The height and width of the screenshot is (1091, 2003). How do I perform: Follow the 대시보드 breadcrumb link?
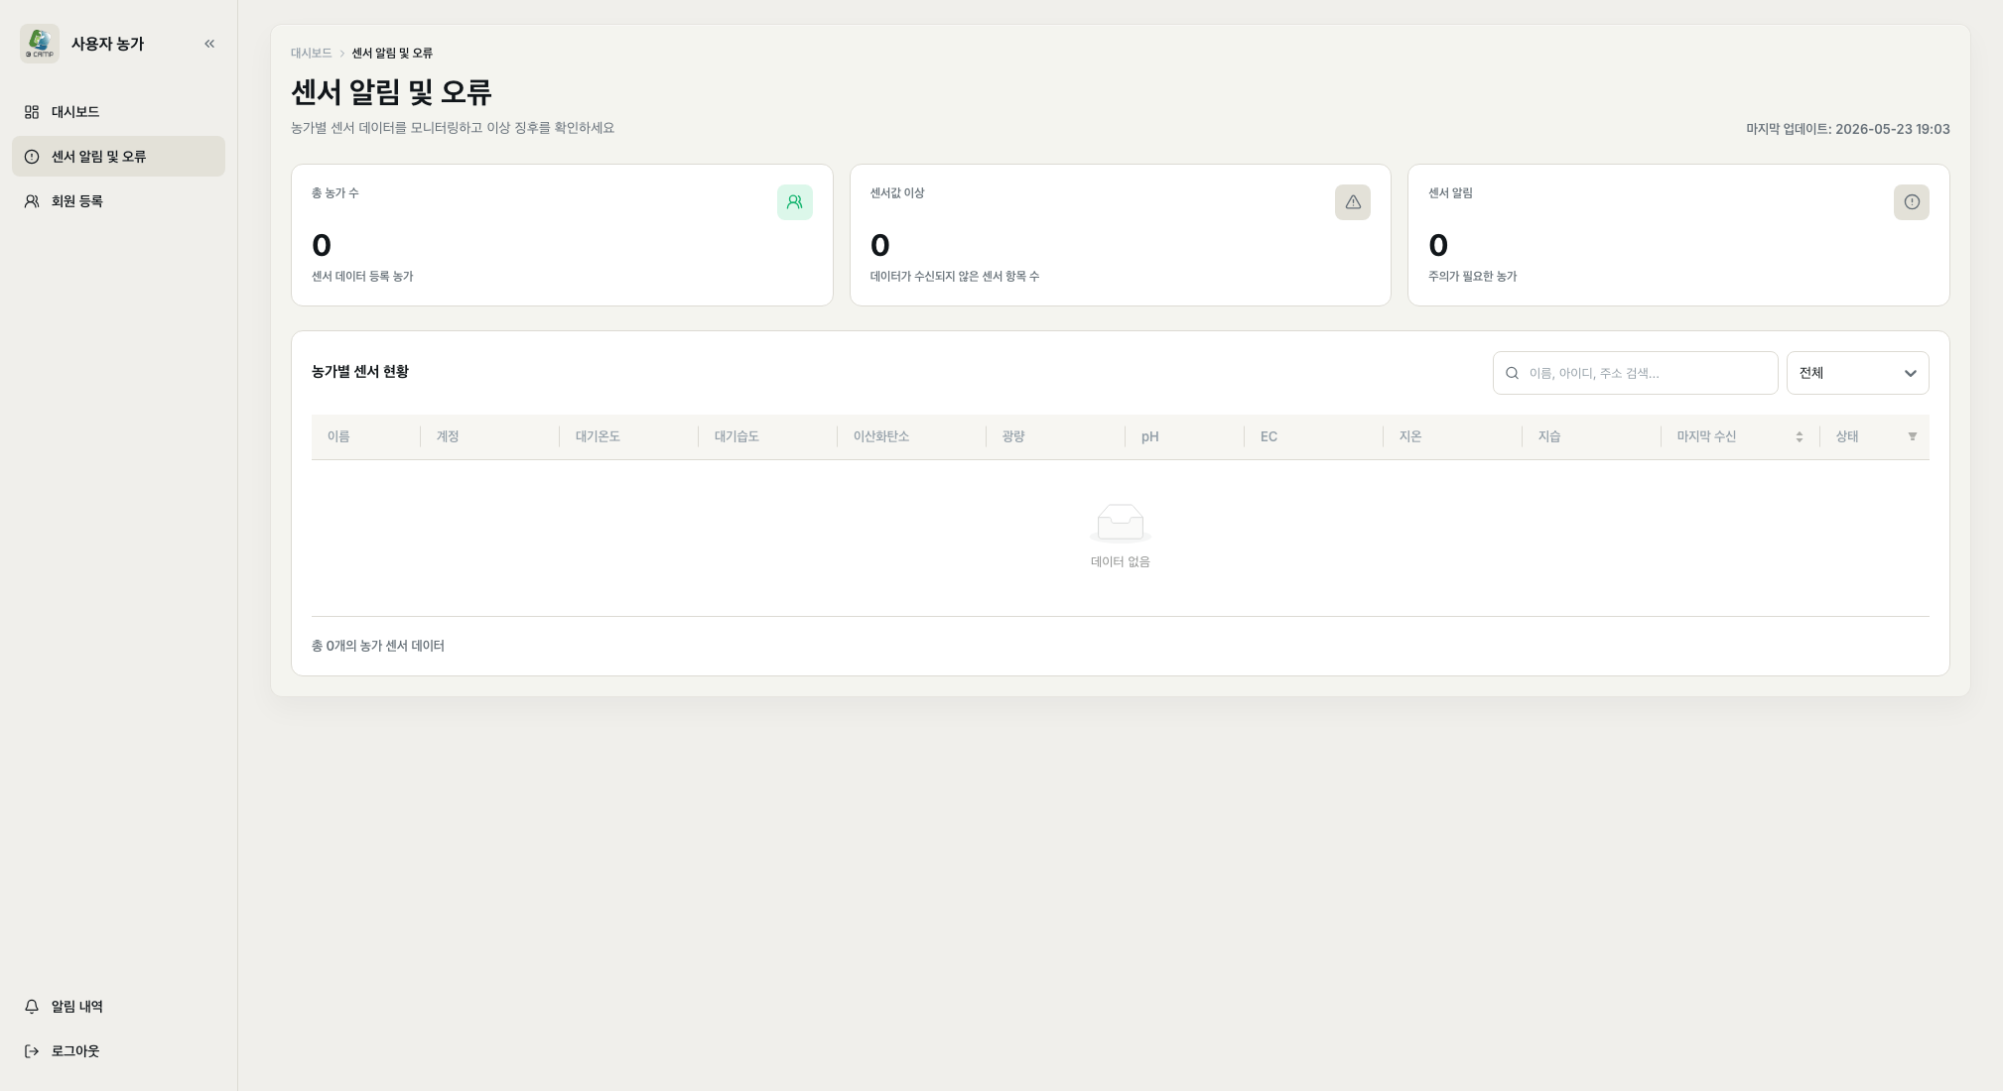311,54
